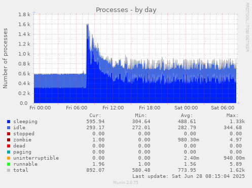This screenshot has width=252, height=188.
Task: Select the 'total' legend label
Action: point(21,170)
